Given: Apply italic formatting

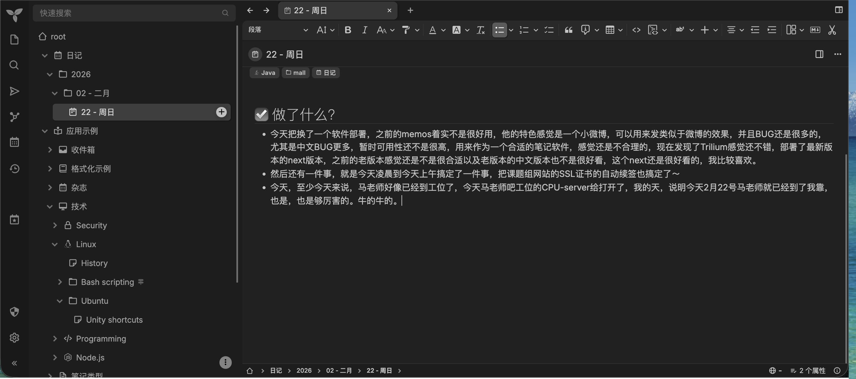Looking at the screenshot, I should pos(365,30).
